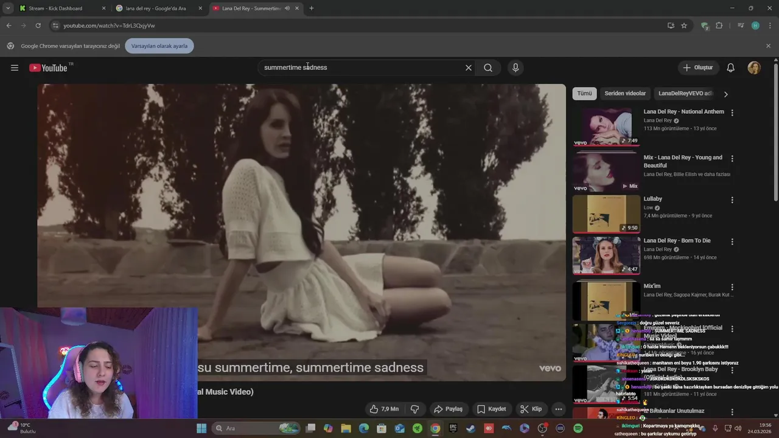Viewport: 779px width, 438px height.
Task: Open Chrome extensions puzzle icon
Action: click(719, 26)
